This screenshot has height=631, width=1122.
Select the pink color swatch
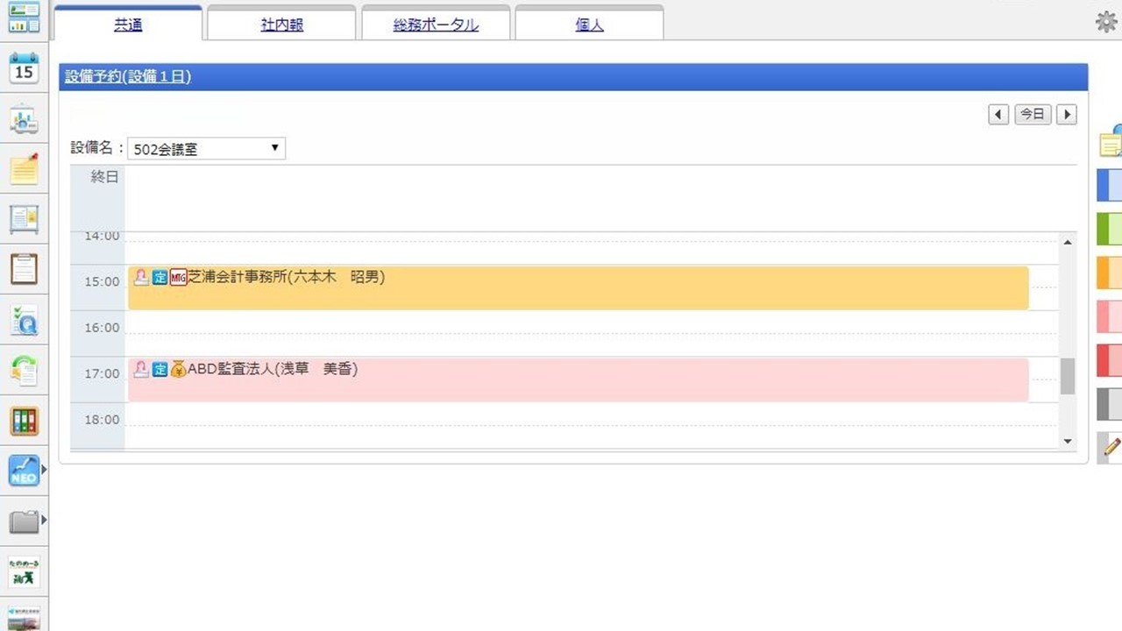(1110, 316)
